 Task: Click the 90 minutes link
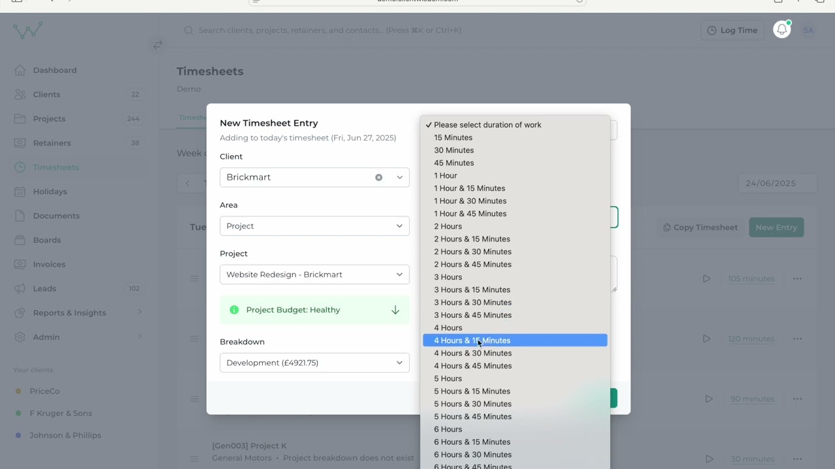click(x=753, y=399)
